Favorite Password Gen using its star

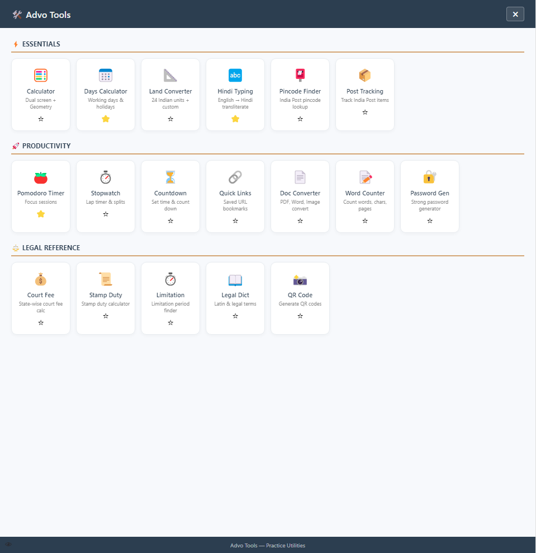(x=430, y=221)
